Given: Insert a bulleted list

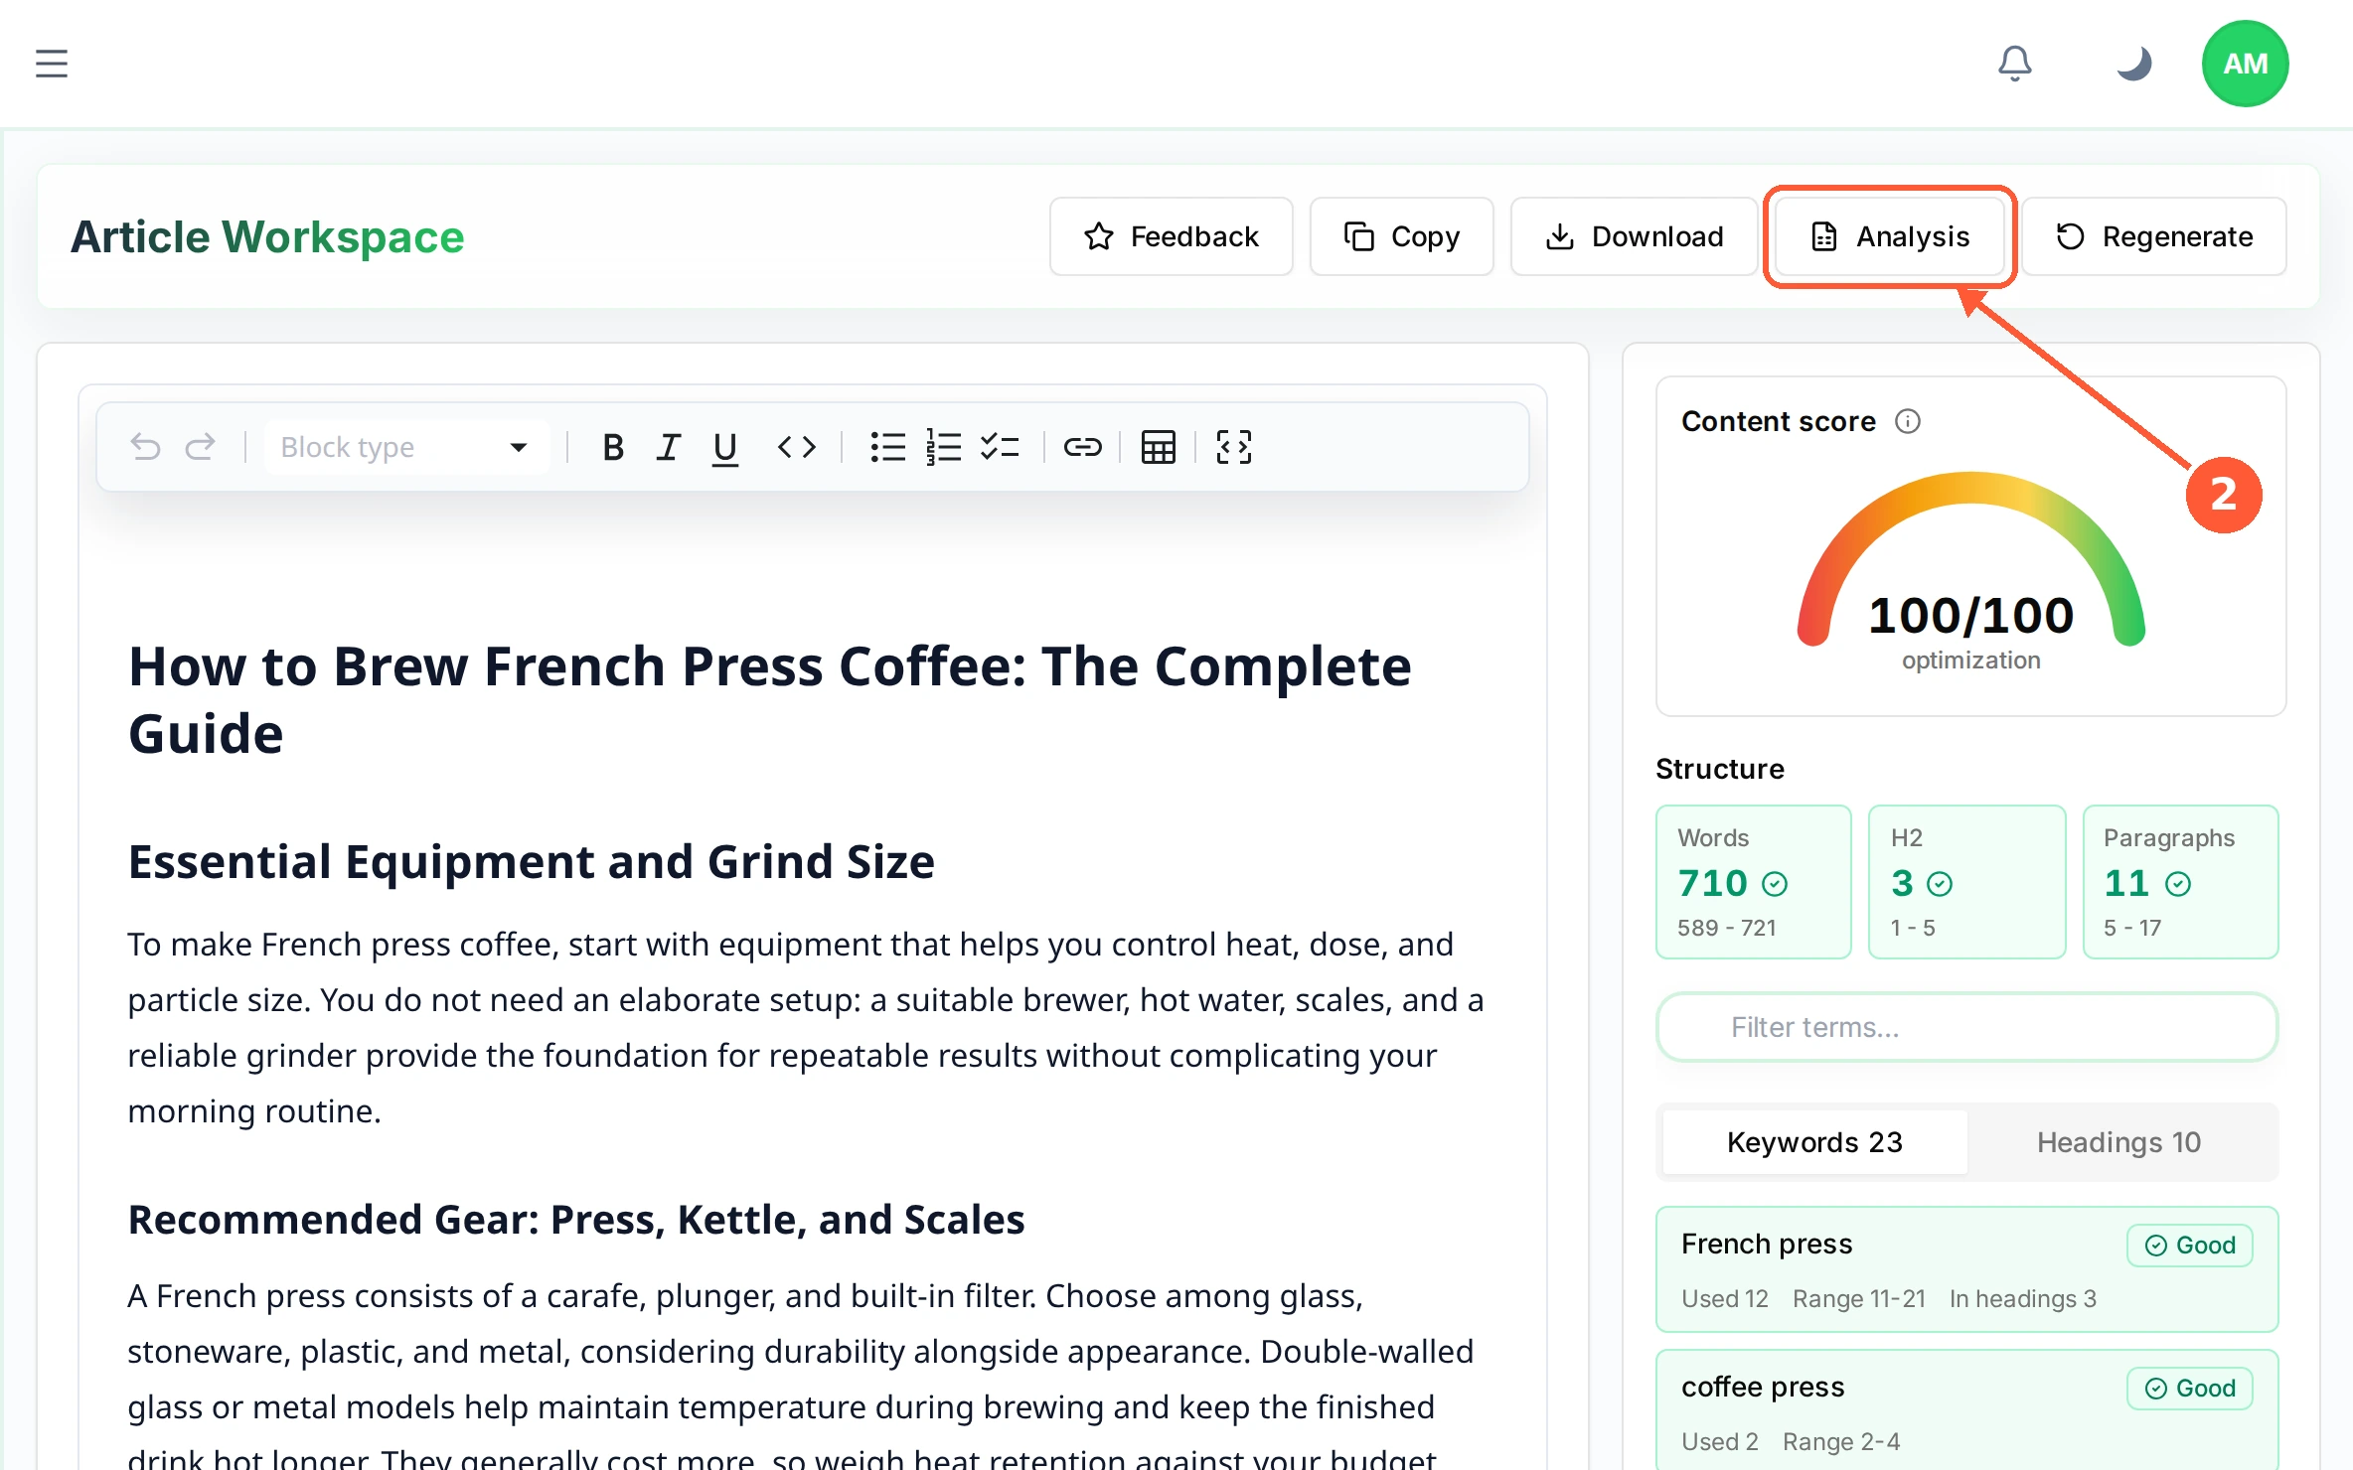Looking at the screenshot, I should (887, 447).
